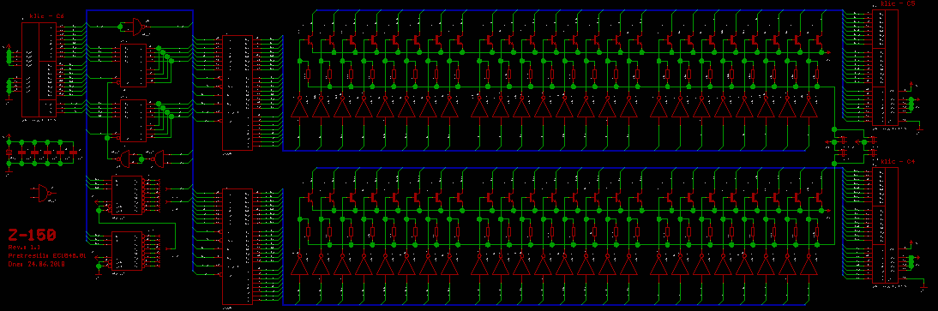Click the klic - C6 connector body
This screenshot has width=938, height=311.
pos(39,70)
